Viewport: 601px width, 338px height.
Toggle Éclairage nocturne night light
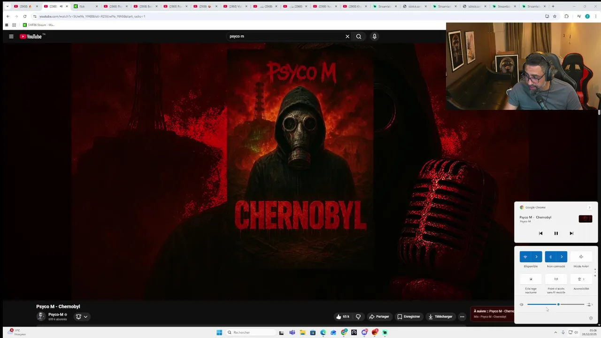tap(531, 279)
